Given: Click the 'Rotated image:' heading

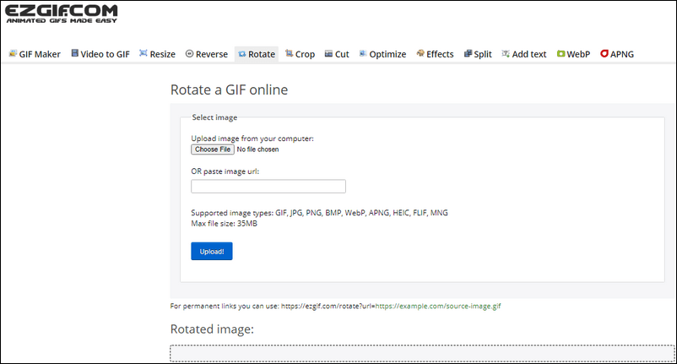Looking at the screenshot, I should coord(212,329).
